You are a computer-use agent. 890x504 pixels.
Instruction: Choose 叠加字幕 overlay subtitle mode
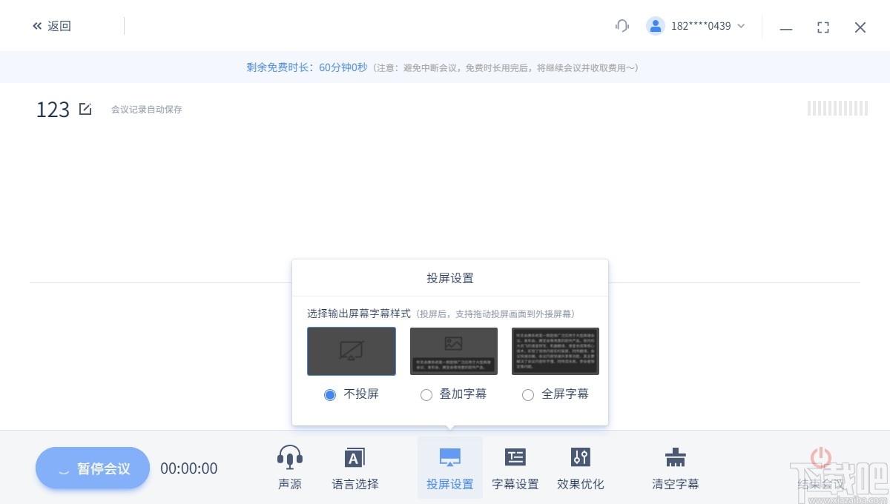pos(426,395)
